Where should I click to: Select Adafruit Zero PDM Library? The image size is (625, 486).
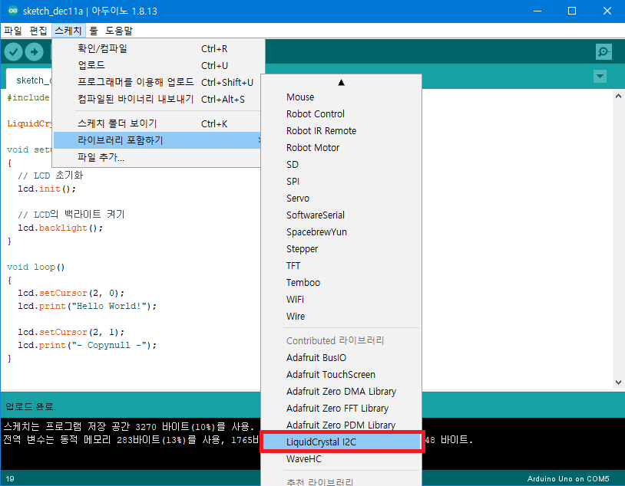341,425
